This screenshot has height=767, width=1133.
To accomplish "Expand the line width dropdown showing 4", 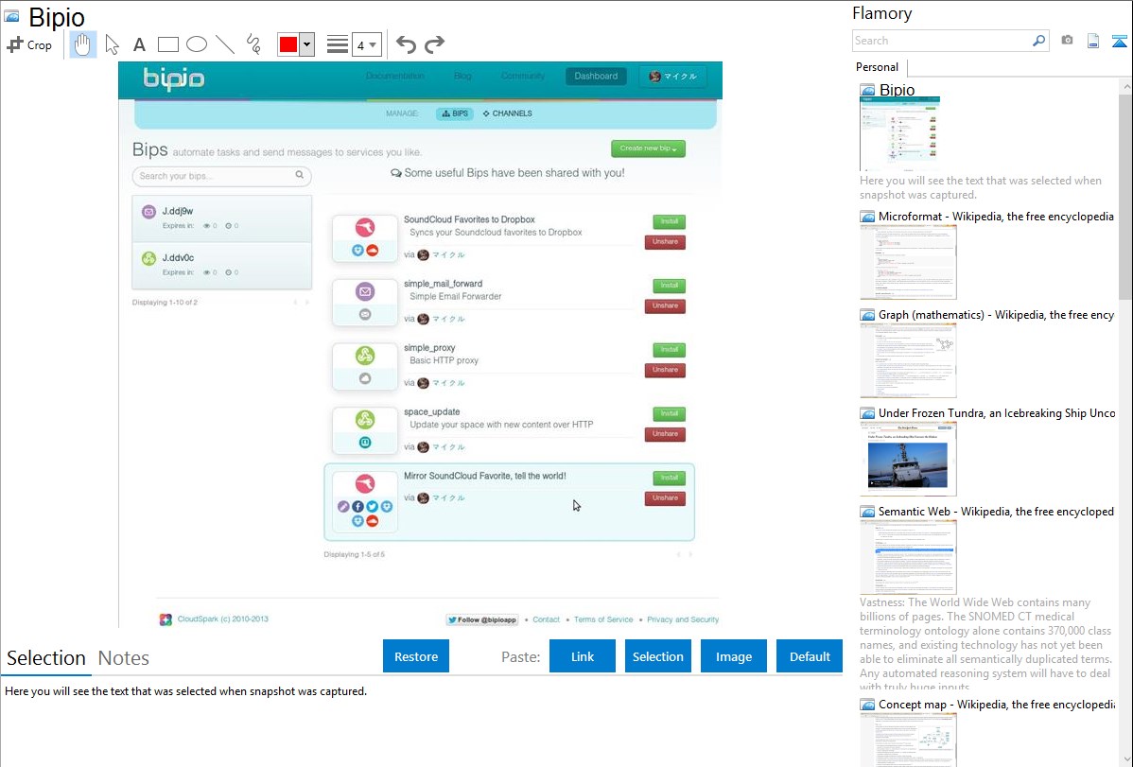I will click(367, 44).
